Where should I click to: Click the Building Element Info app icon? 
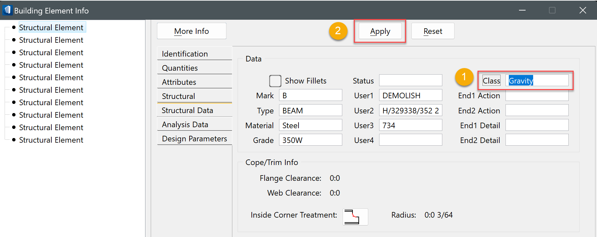point(7,10)
